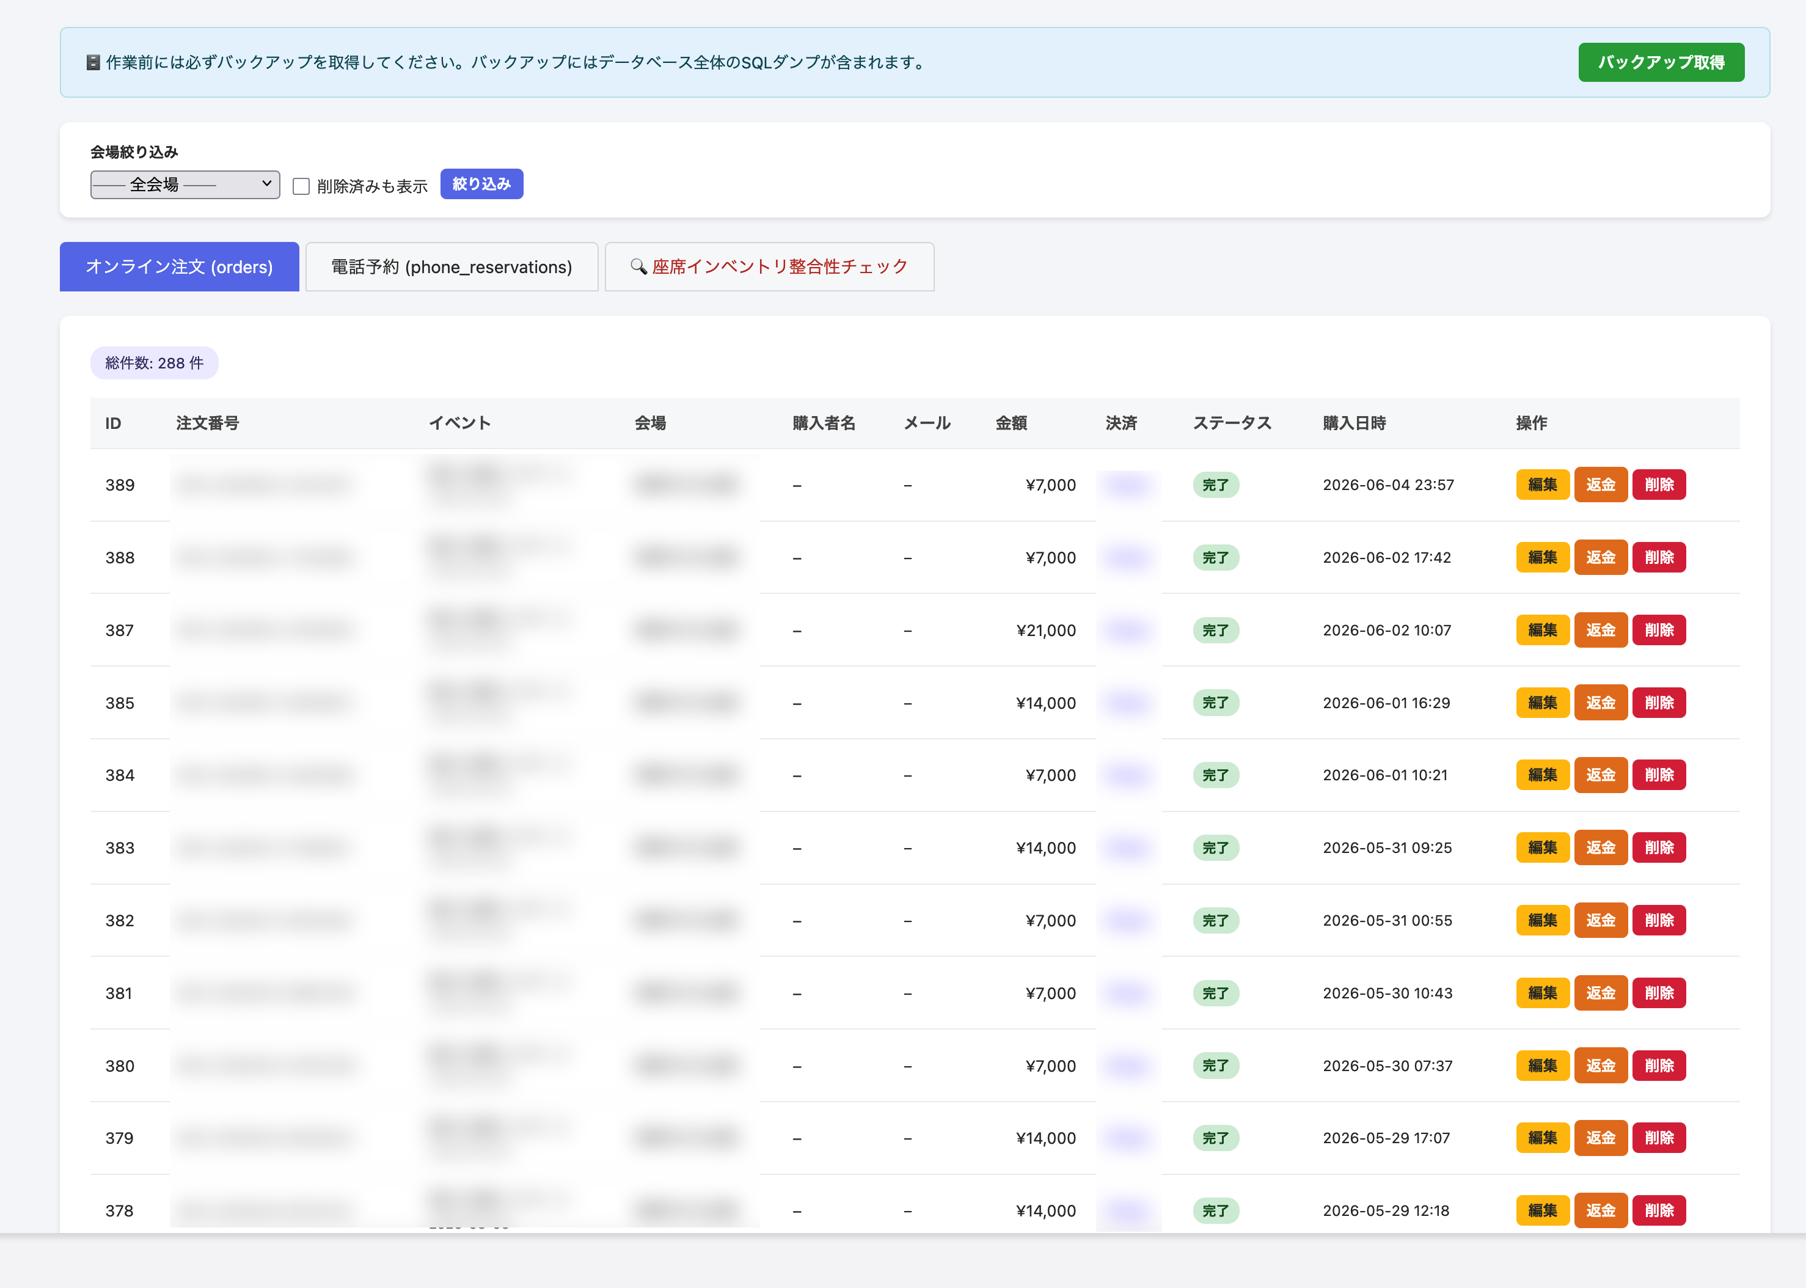Click 返金 for order 378
Image resolution: width=1806 pixels, height=1288 pixels.
click(1601, 1211)
